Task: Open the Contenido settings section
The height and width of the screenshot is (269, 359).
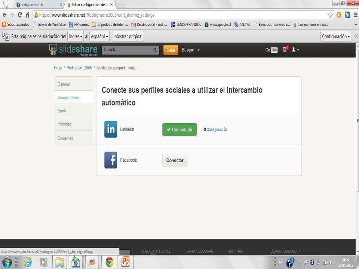Action: point(74,138)
